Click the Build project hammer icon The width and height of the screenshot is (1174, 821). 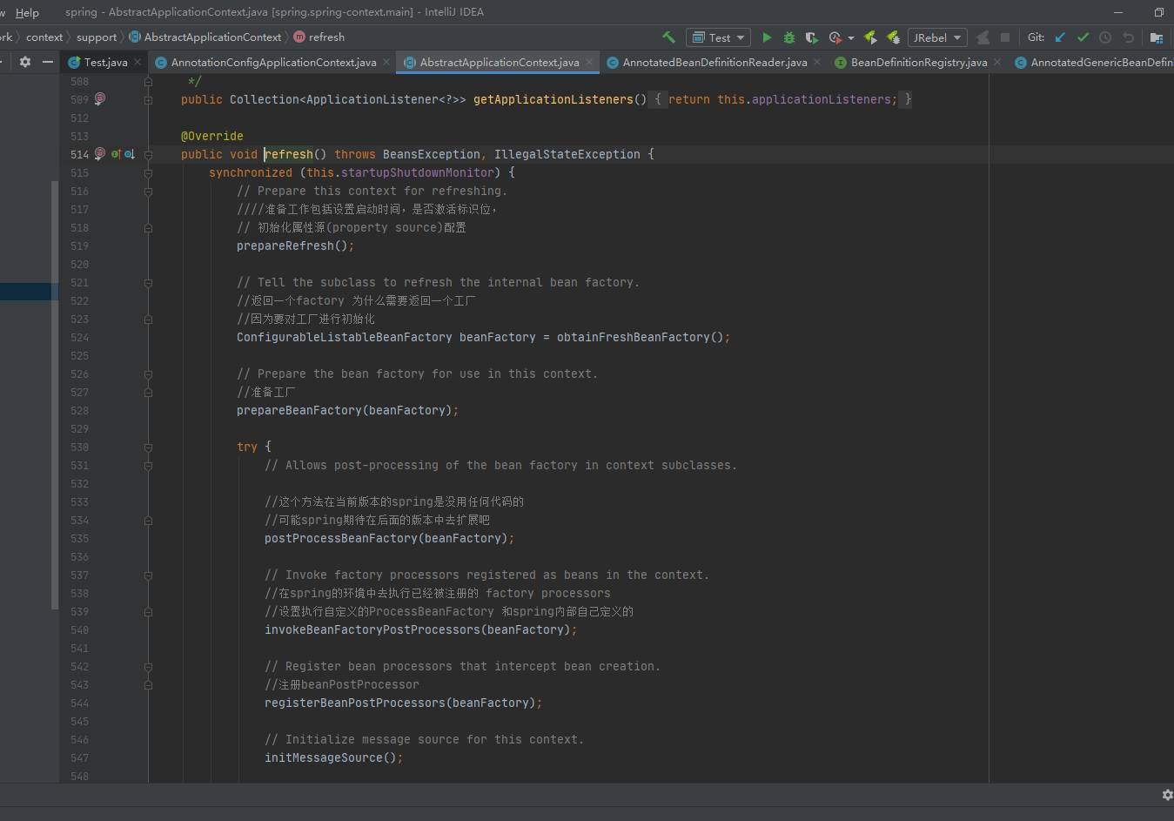click(x=668, y=37)
